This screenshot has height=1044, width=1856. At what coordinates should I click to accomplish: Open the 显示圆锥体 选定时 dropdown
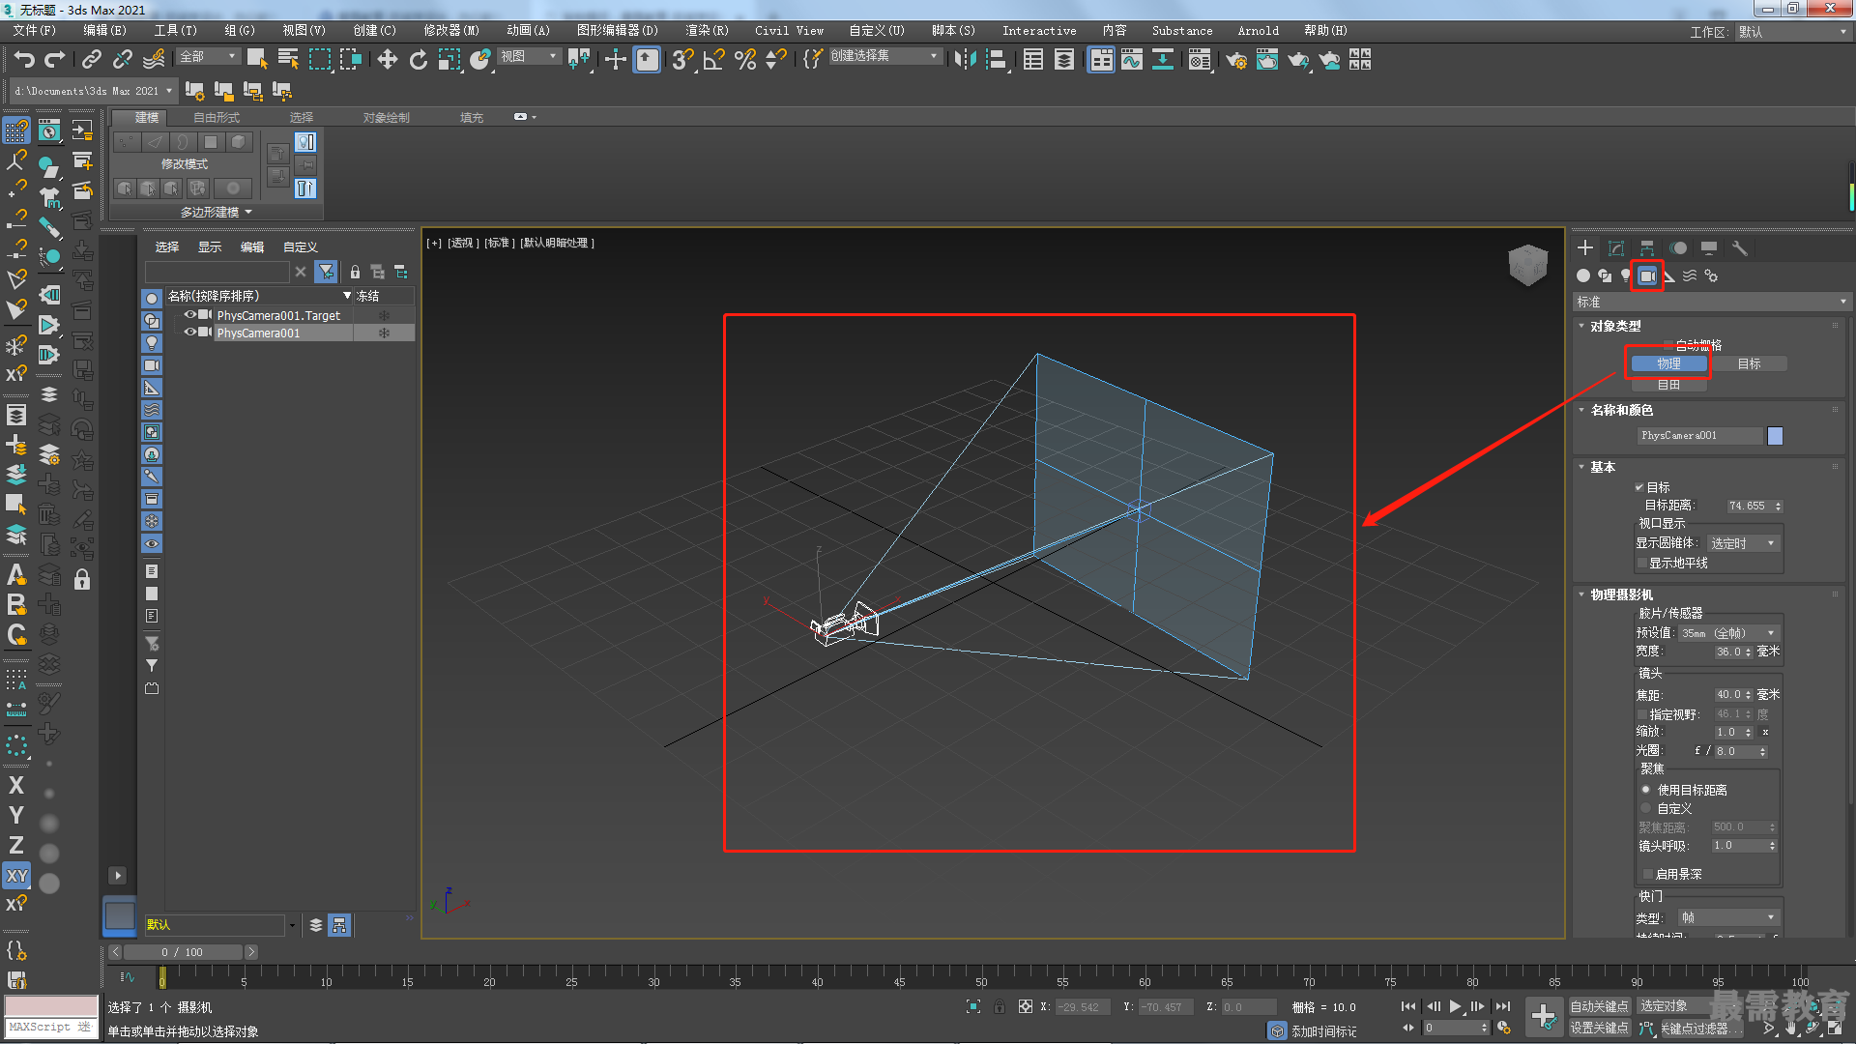[x=1744, y=543]
